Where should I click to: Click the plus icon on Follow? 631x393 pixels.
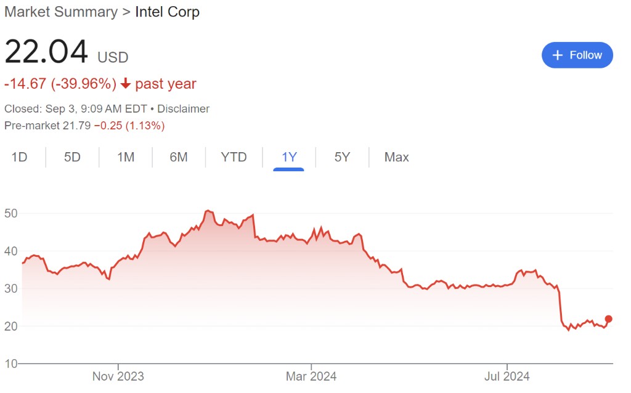pyautogui.click(x=558, y=55)
